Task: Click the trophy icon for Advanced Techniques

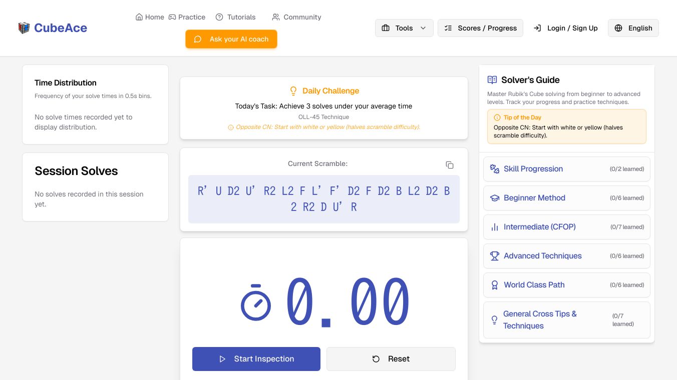Action: coord(495,256)
